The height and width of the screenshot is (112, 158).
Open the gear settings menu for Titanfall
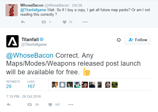pyautogui.click(x=119, y=40)
